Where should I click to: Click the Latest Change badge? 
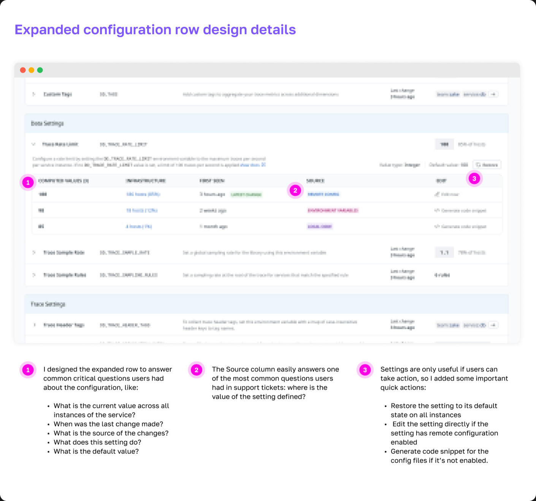[x=246, y=195]
